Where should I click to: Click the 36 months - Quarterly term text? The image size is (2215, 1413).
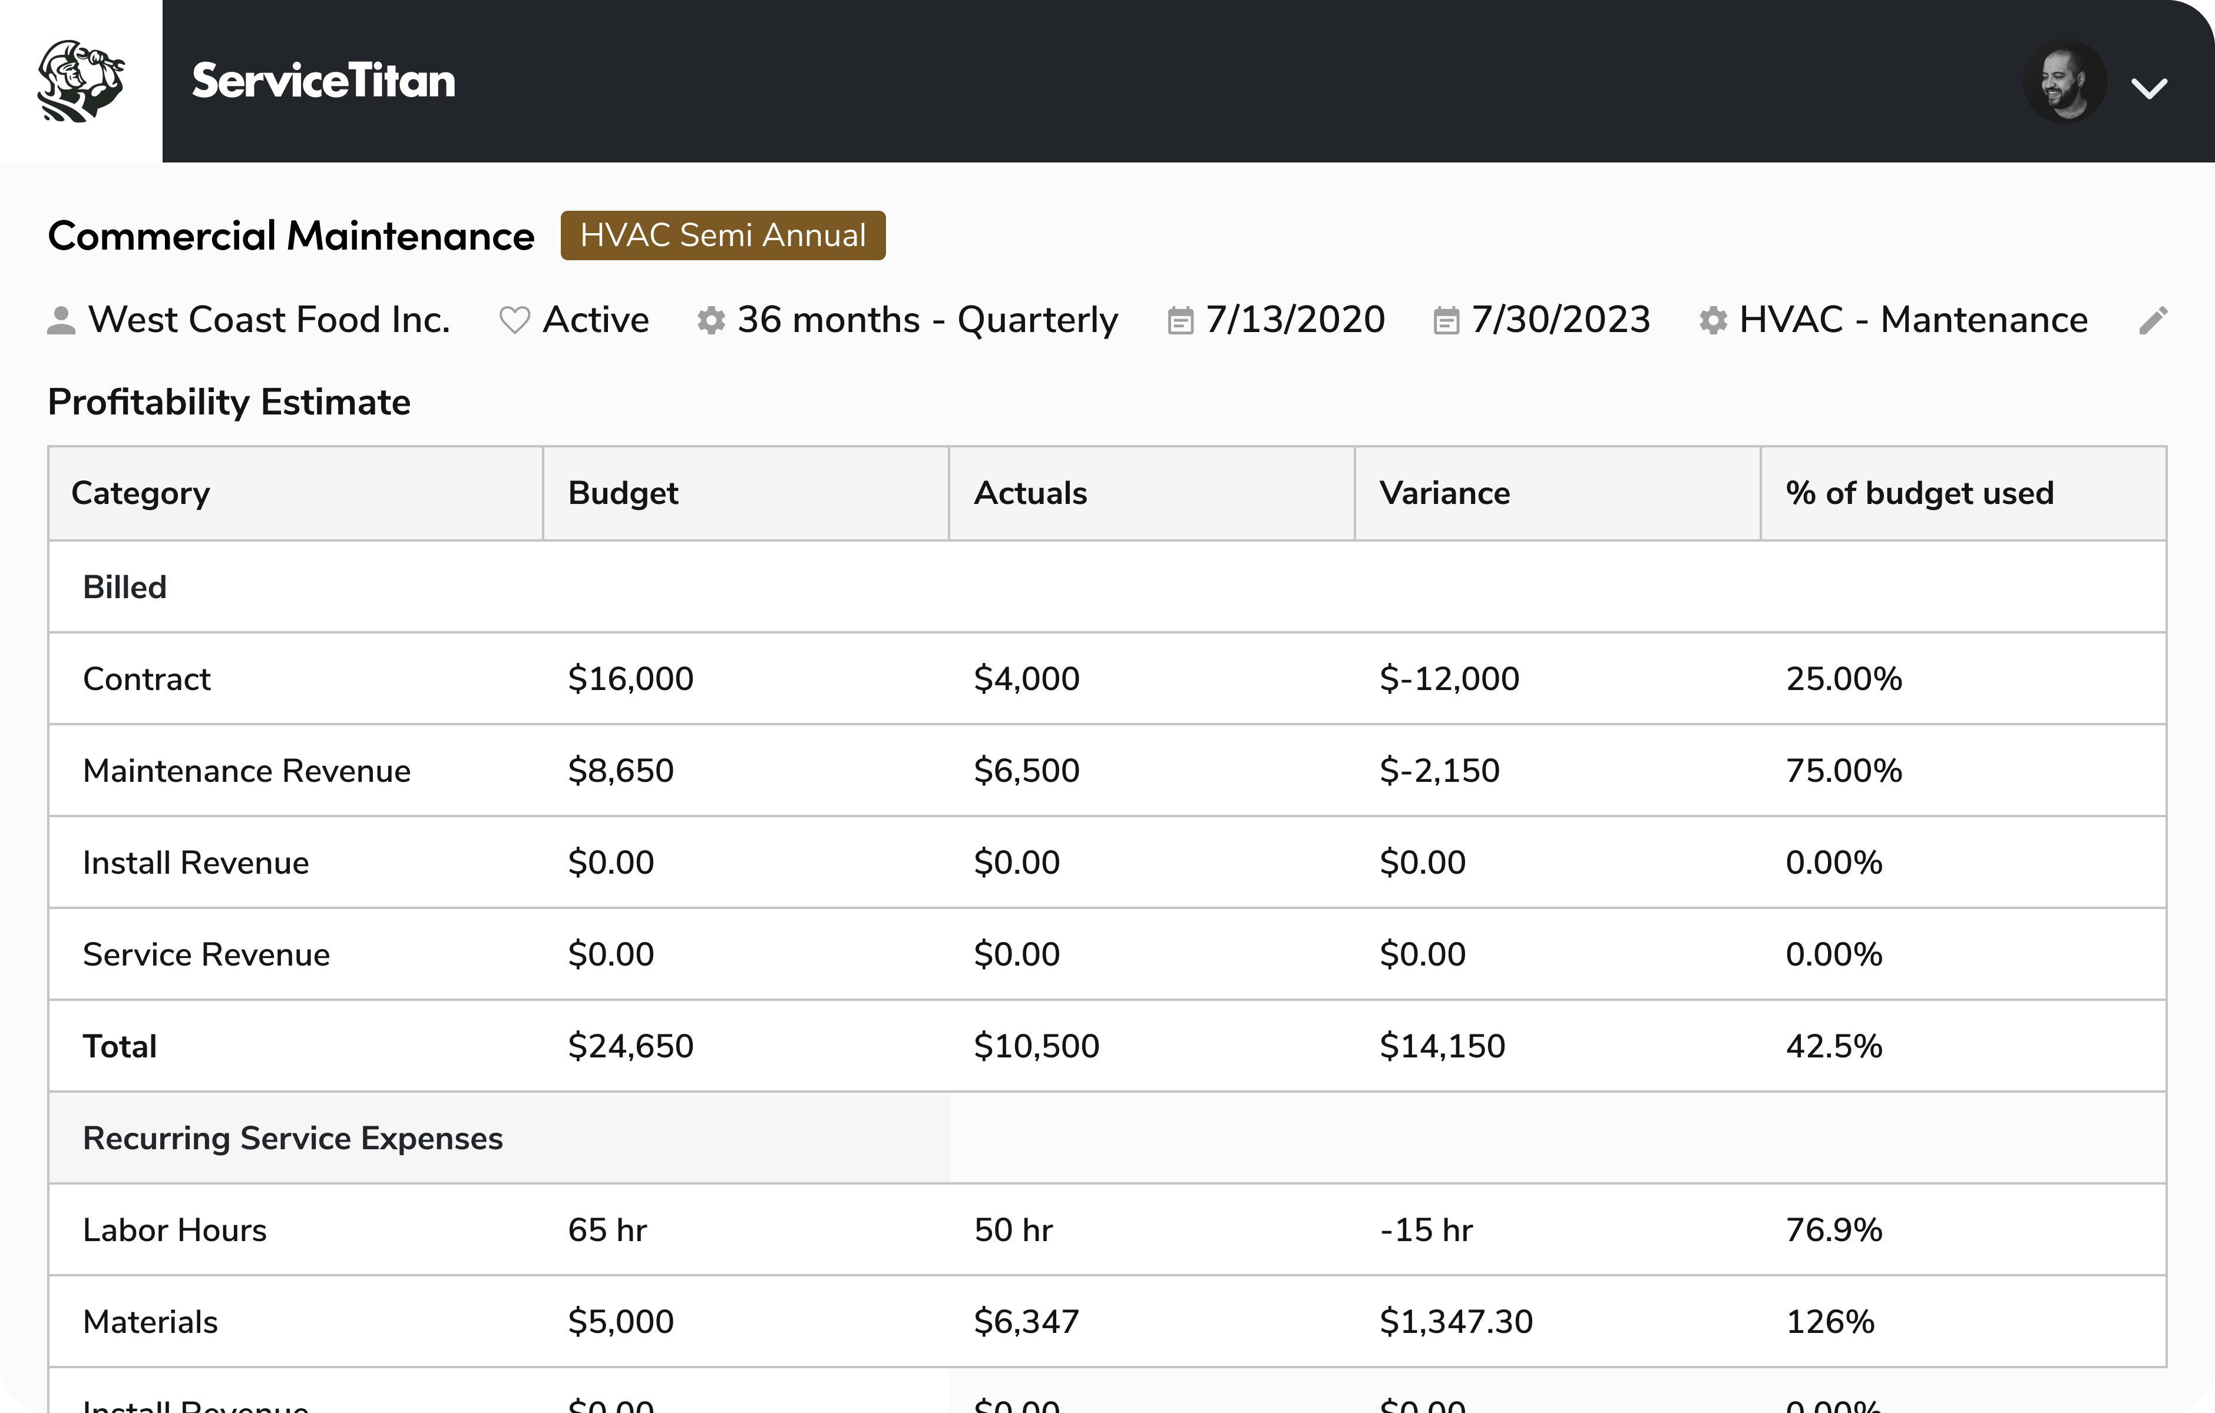(927, 320)
